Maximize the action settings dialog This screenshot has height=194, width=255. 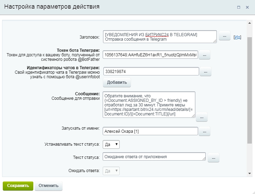click(239, 7)
